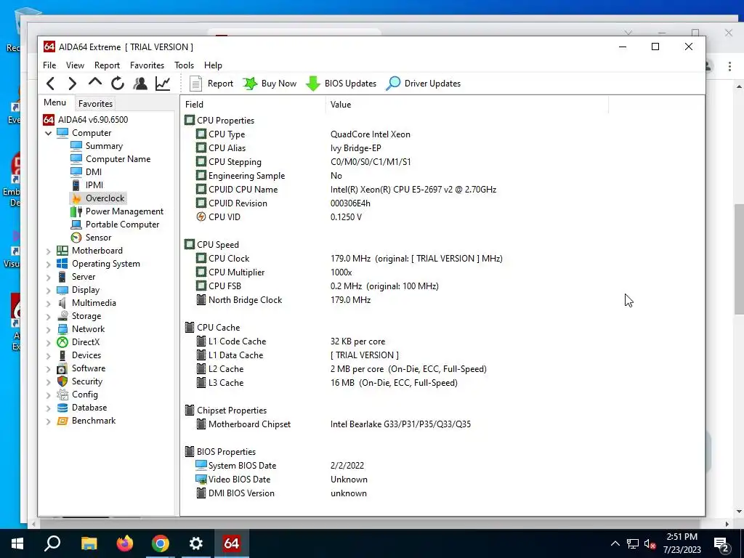Open the Help menu
744x558 pixels.
[x=213, y=65]
